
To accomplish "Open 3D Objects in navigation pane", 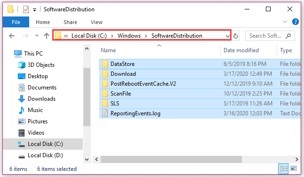I will click(x=36, y=65).
